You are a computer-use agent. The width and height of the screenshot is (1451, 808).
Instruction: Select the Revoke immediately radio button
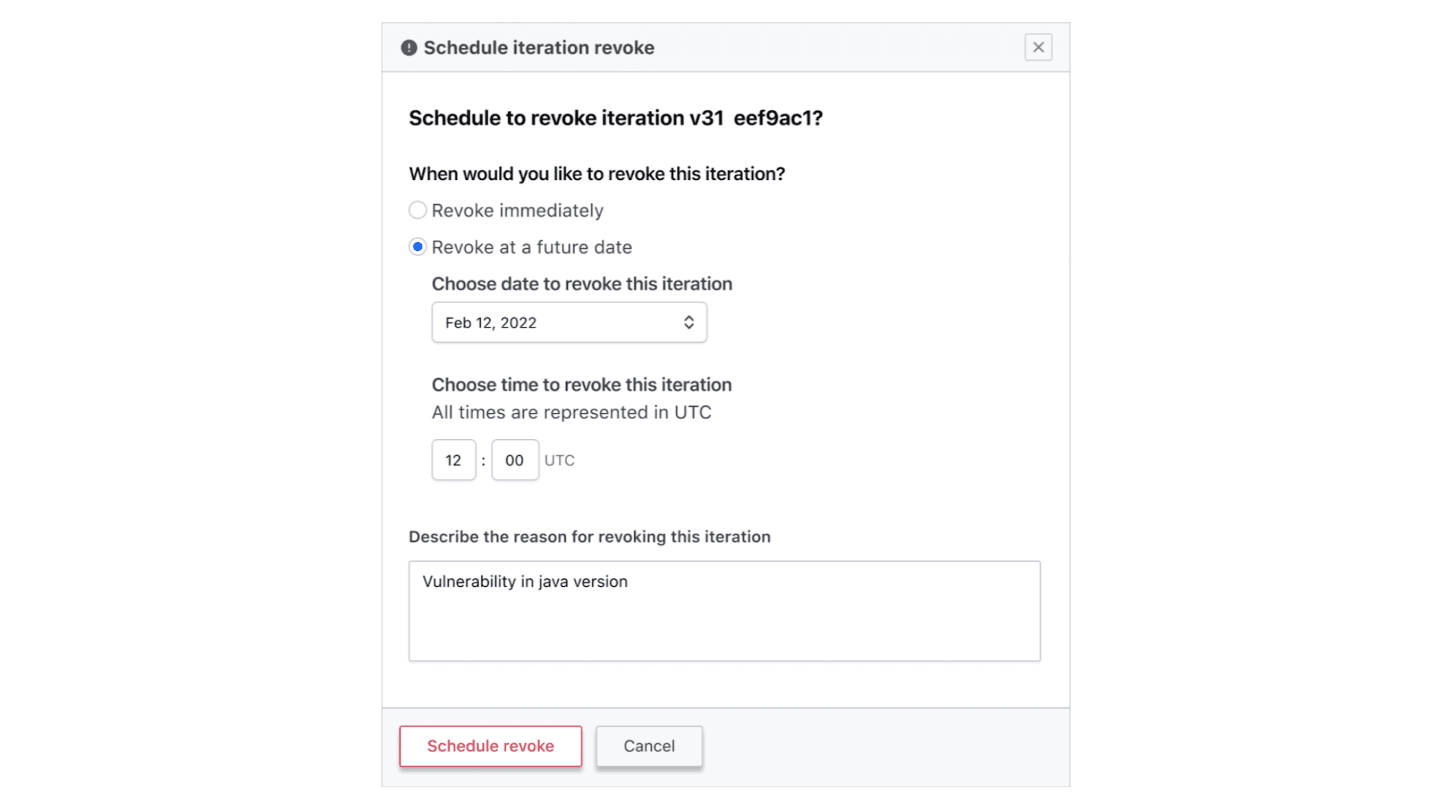418,210
